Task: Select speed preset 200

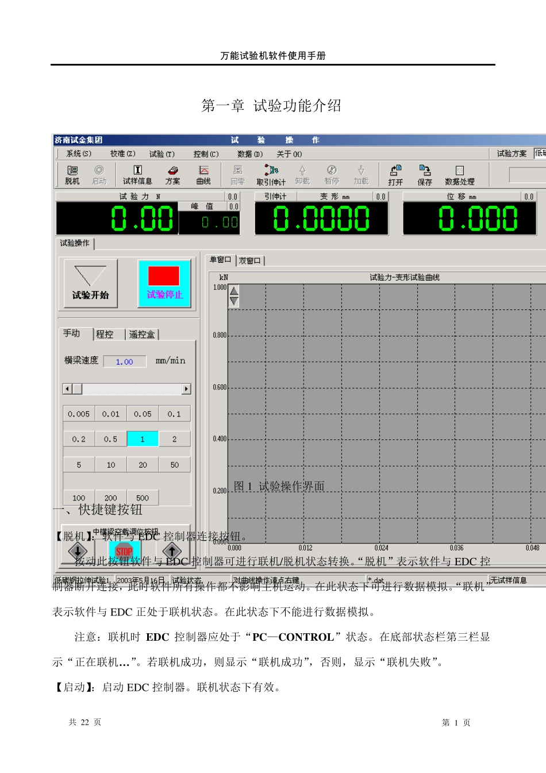Action: (111, 498)
